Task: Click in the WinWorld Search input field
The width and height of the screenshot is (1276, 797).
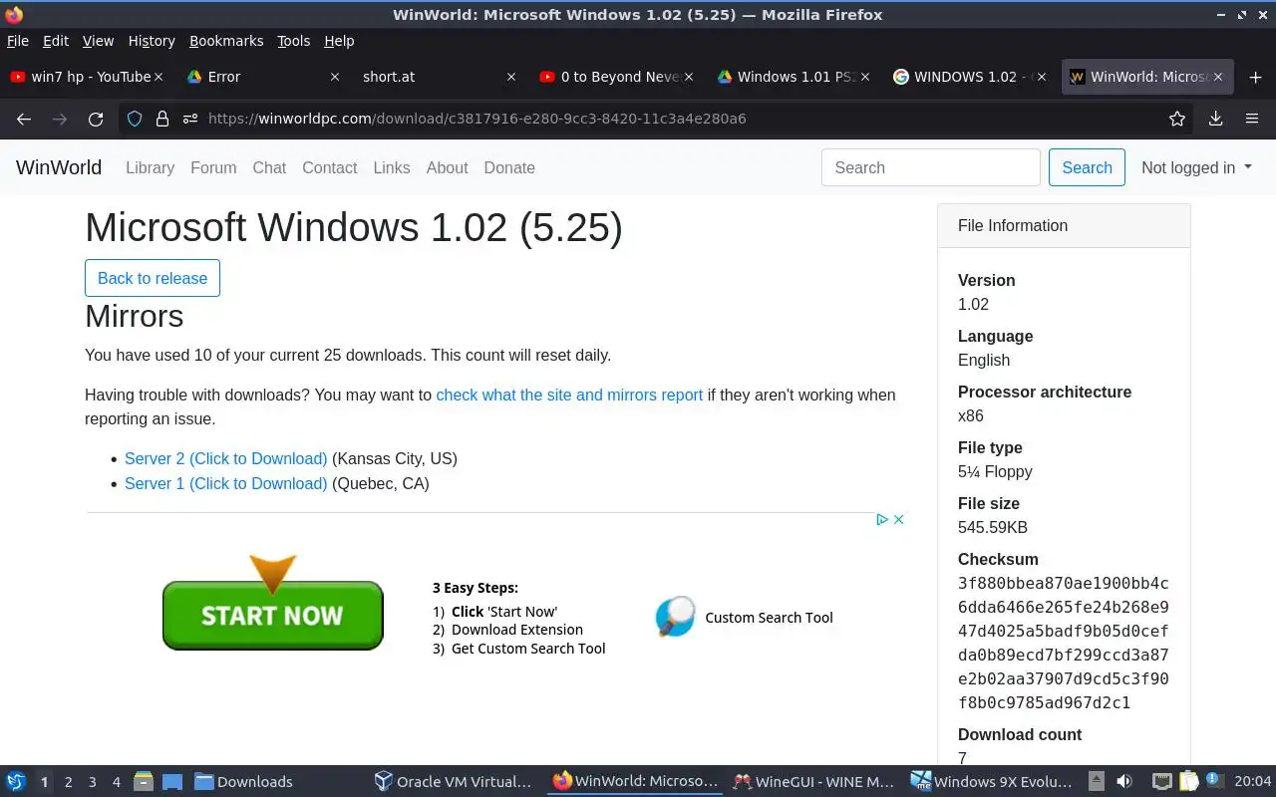Action: [931, 167]
